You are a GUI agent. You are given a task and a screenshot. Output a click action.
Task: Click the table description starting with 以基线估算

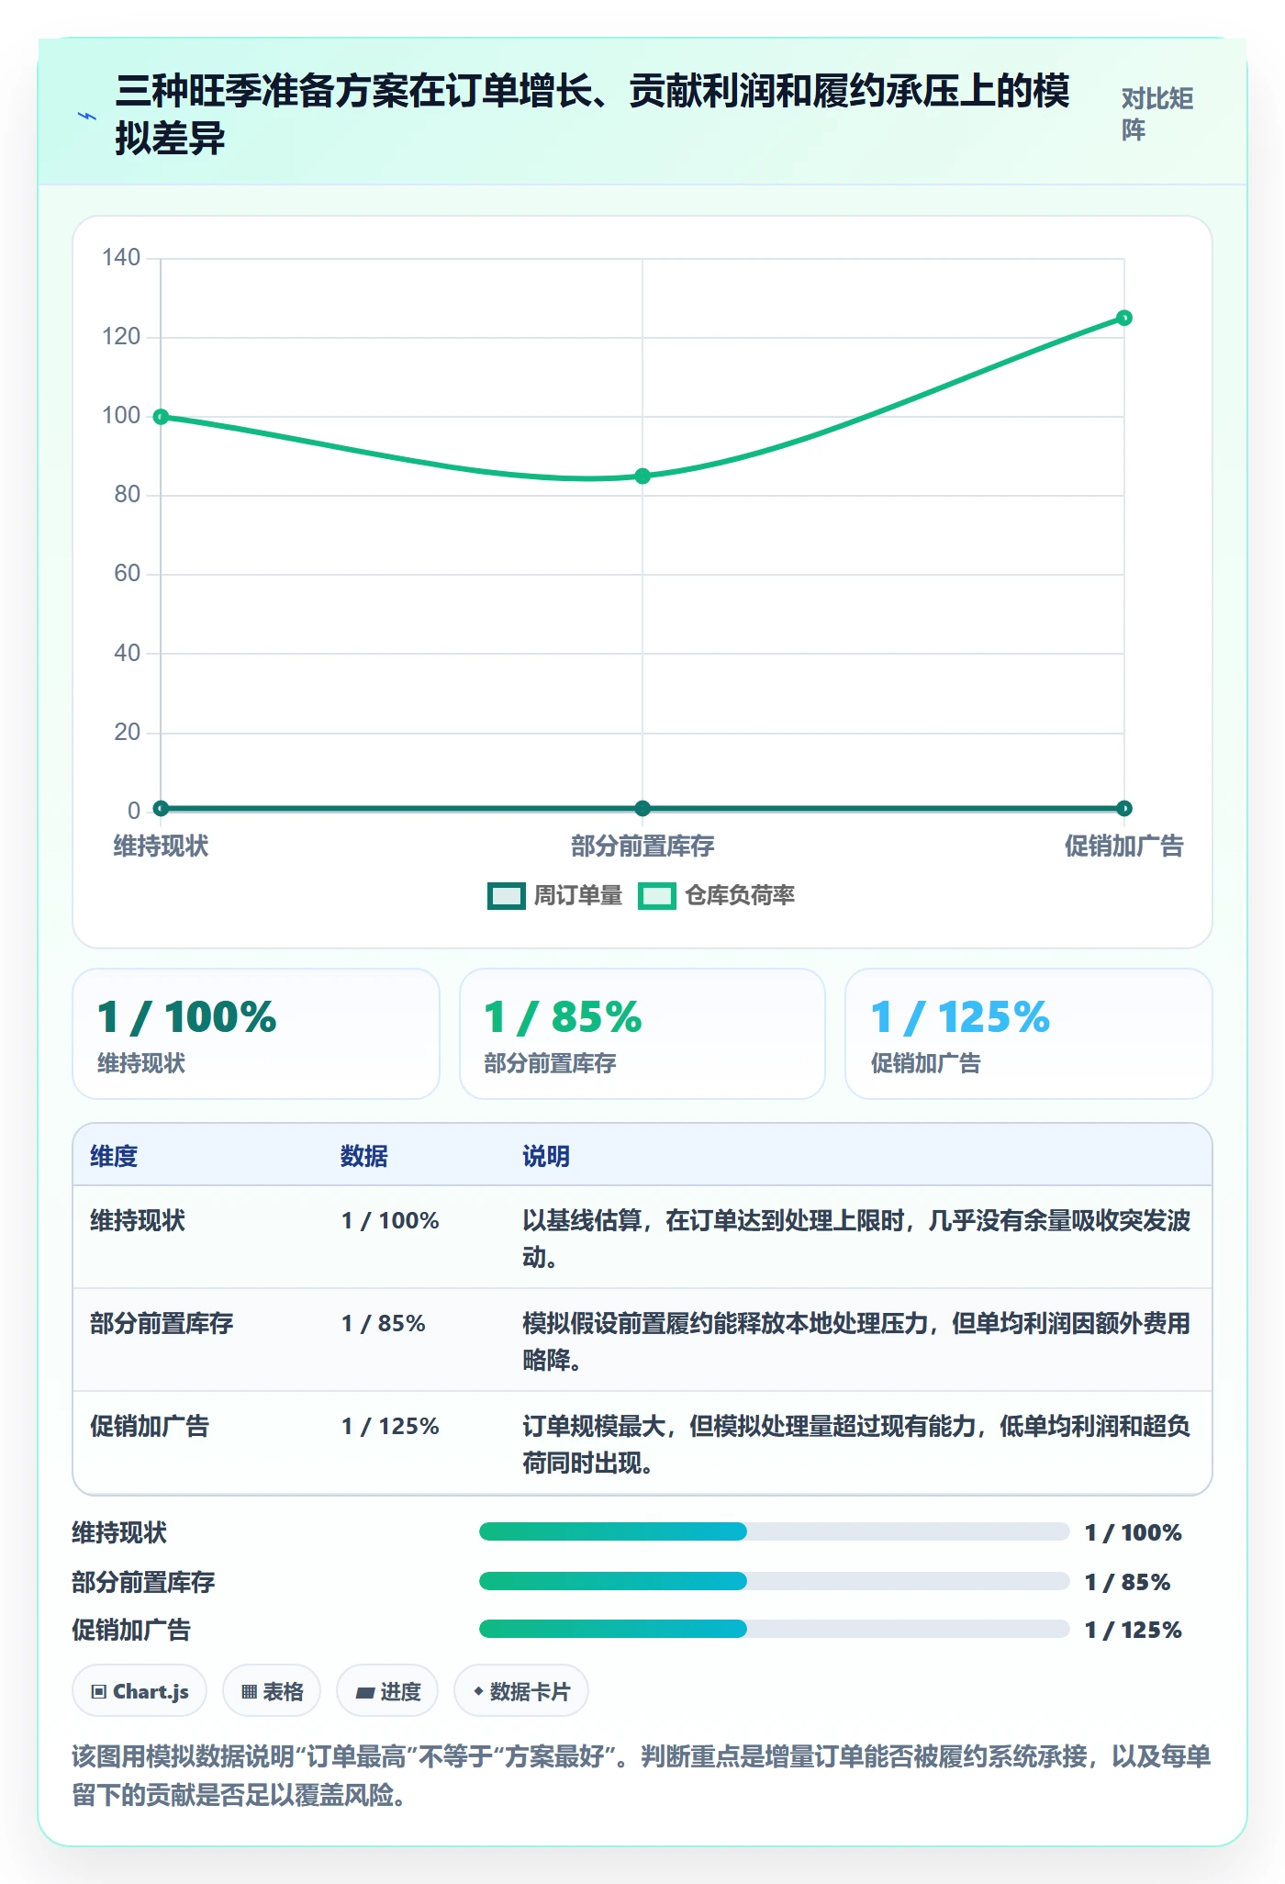point(856,1238)
